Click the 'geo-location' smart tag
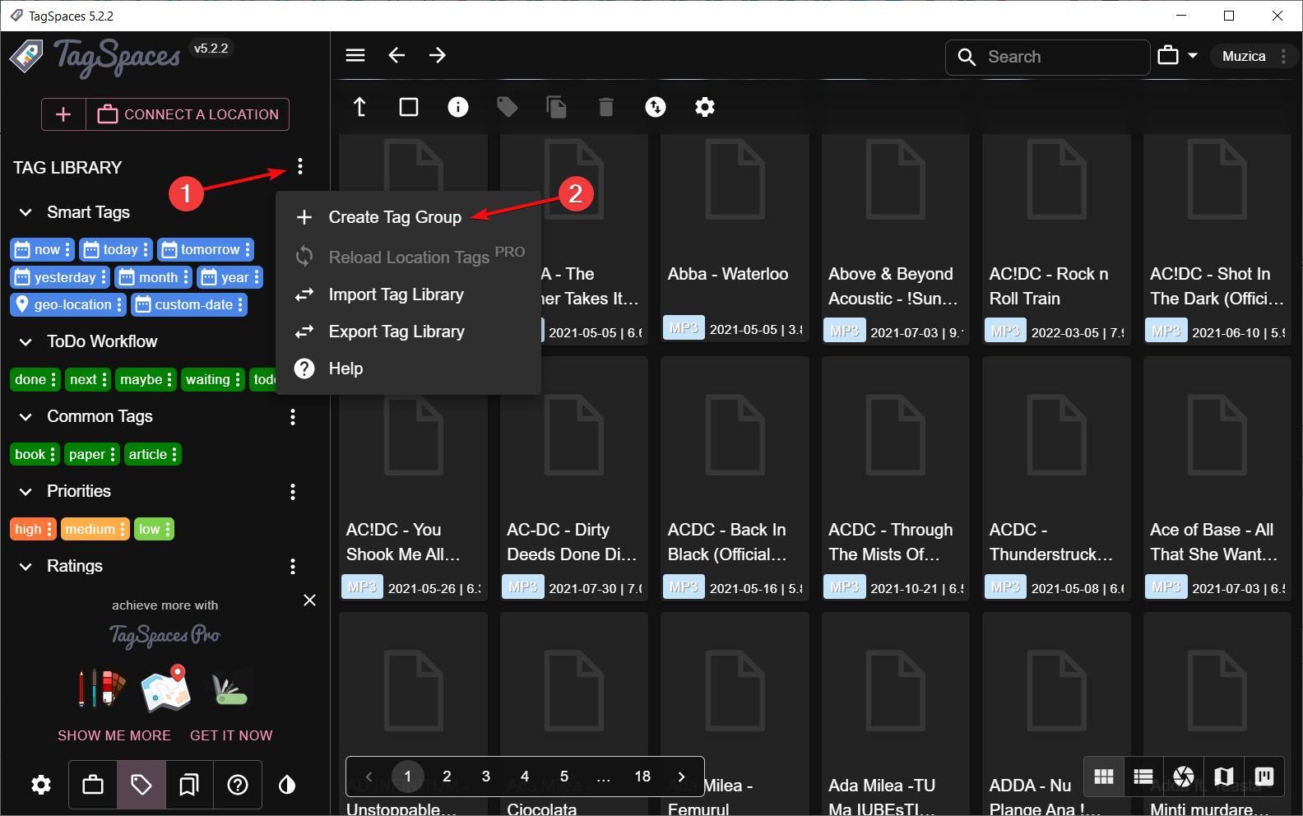 click(68, 304)
